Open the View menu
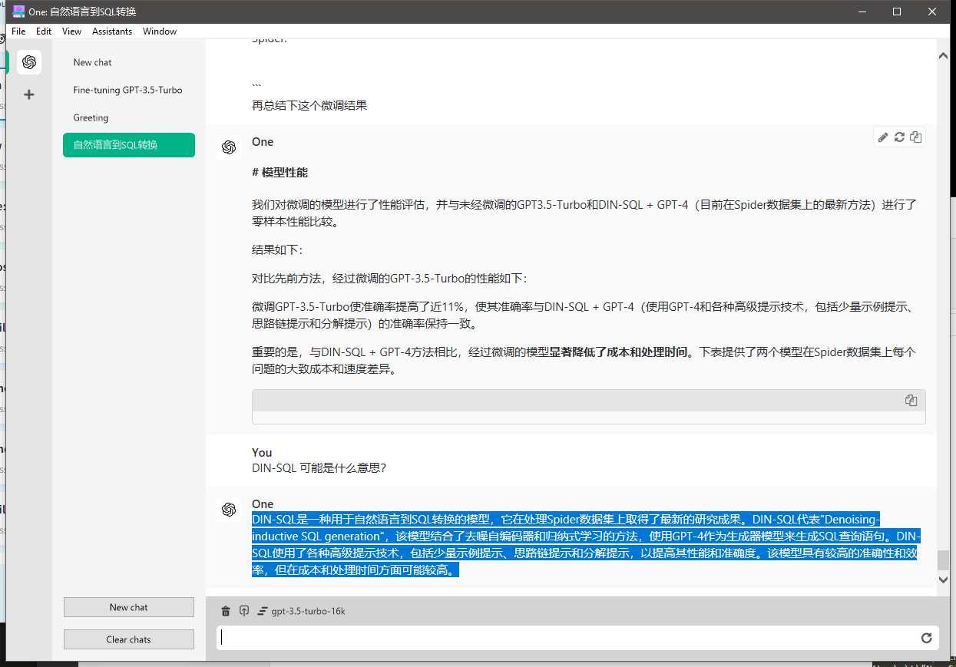956x667 pixels. 72,31
